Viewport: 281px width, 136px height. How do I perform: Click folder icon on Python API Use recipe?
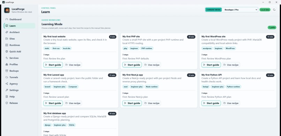(225, 103)
